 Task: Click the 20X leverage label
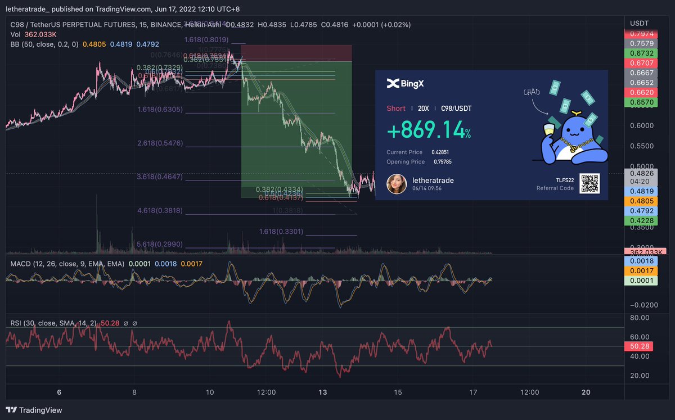tap(424, 108)
